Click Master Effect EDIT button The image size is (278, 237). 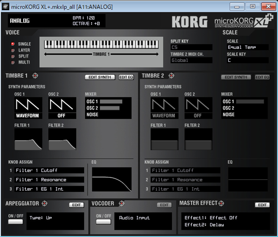click(x=263, y=205)
